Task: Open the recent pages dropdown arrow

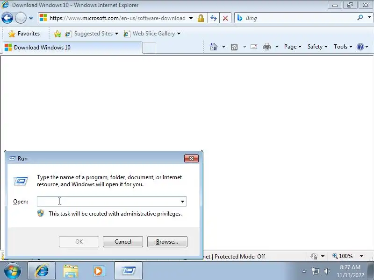Action: [x=31, y=18]
